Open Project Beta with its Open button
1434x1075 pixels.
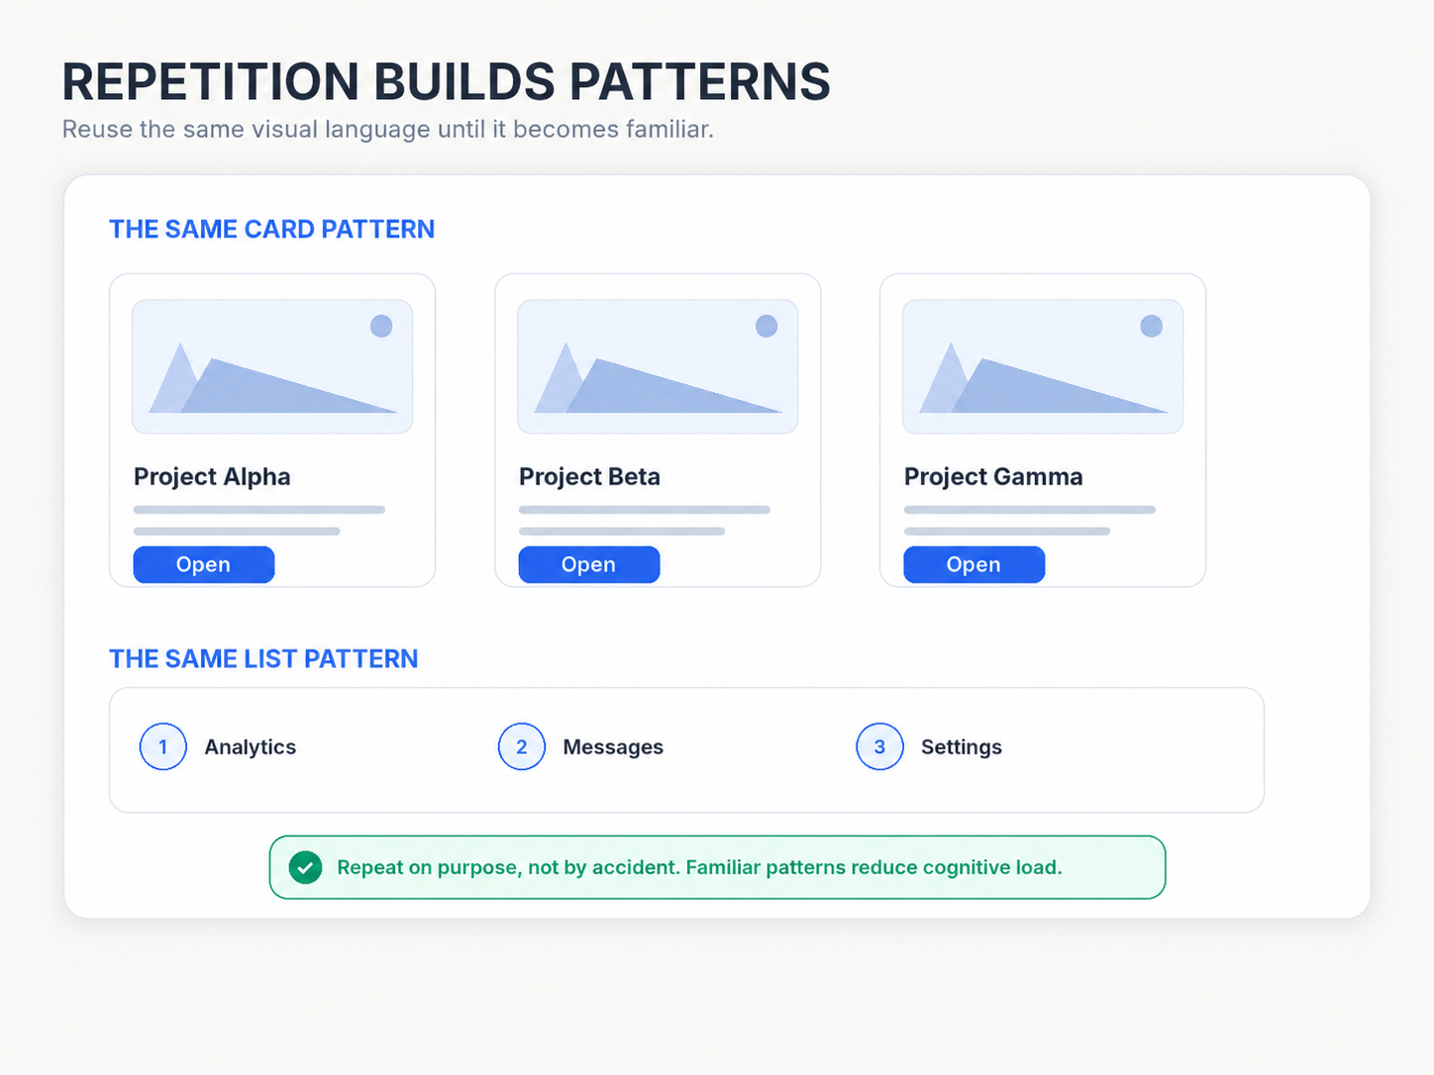pos(589,564)
